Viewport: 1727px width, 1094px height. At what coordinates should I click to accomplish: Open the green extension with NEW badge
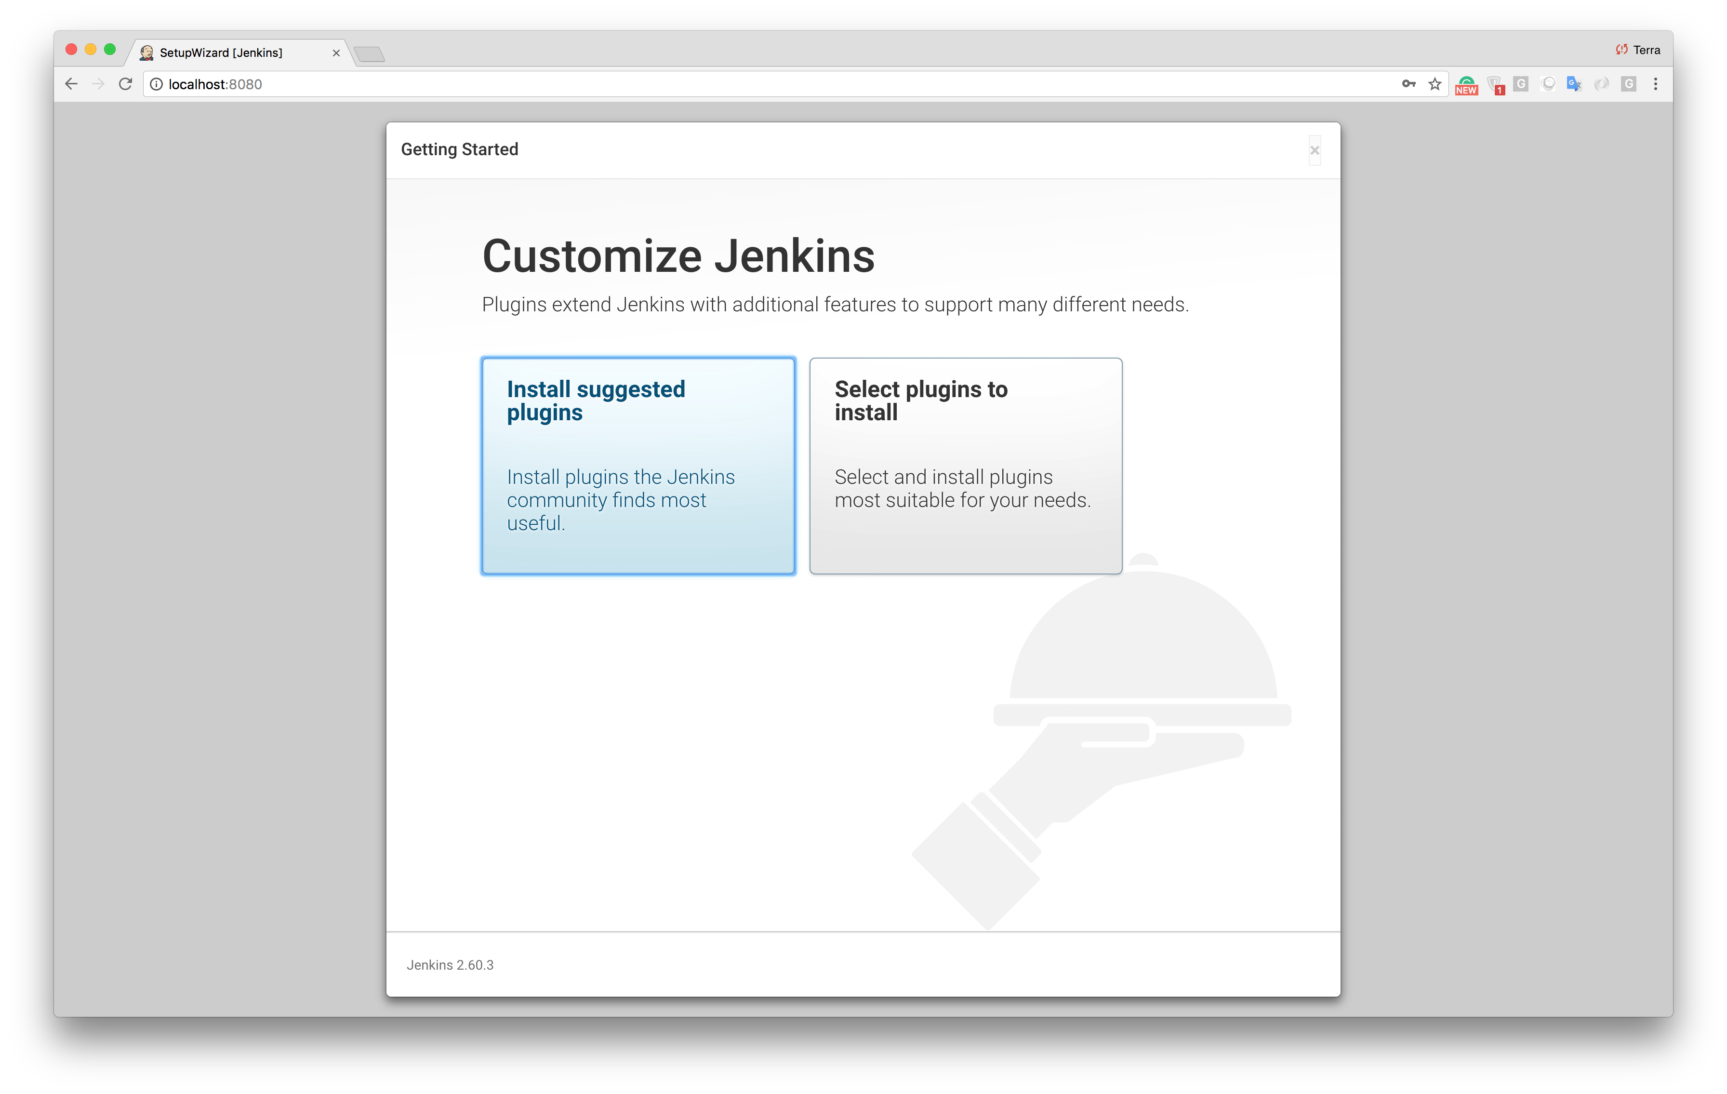(x=1466, y=85)
